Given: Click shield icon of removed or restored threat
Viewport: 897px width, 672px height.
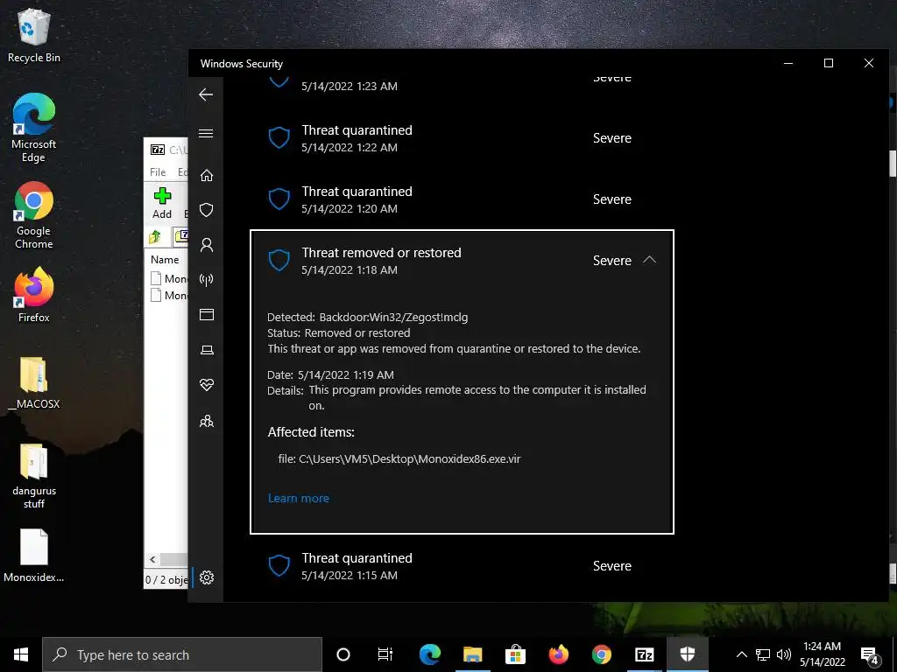Looking at the screenshot, I should pos(279,260).
